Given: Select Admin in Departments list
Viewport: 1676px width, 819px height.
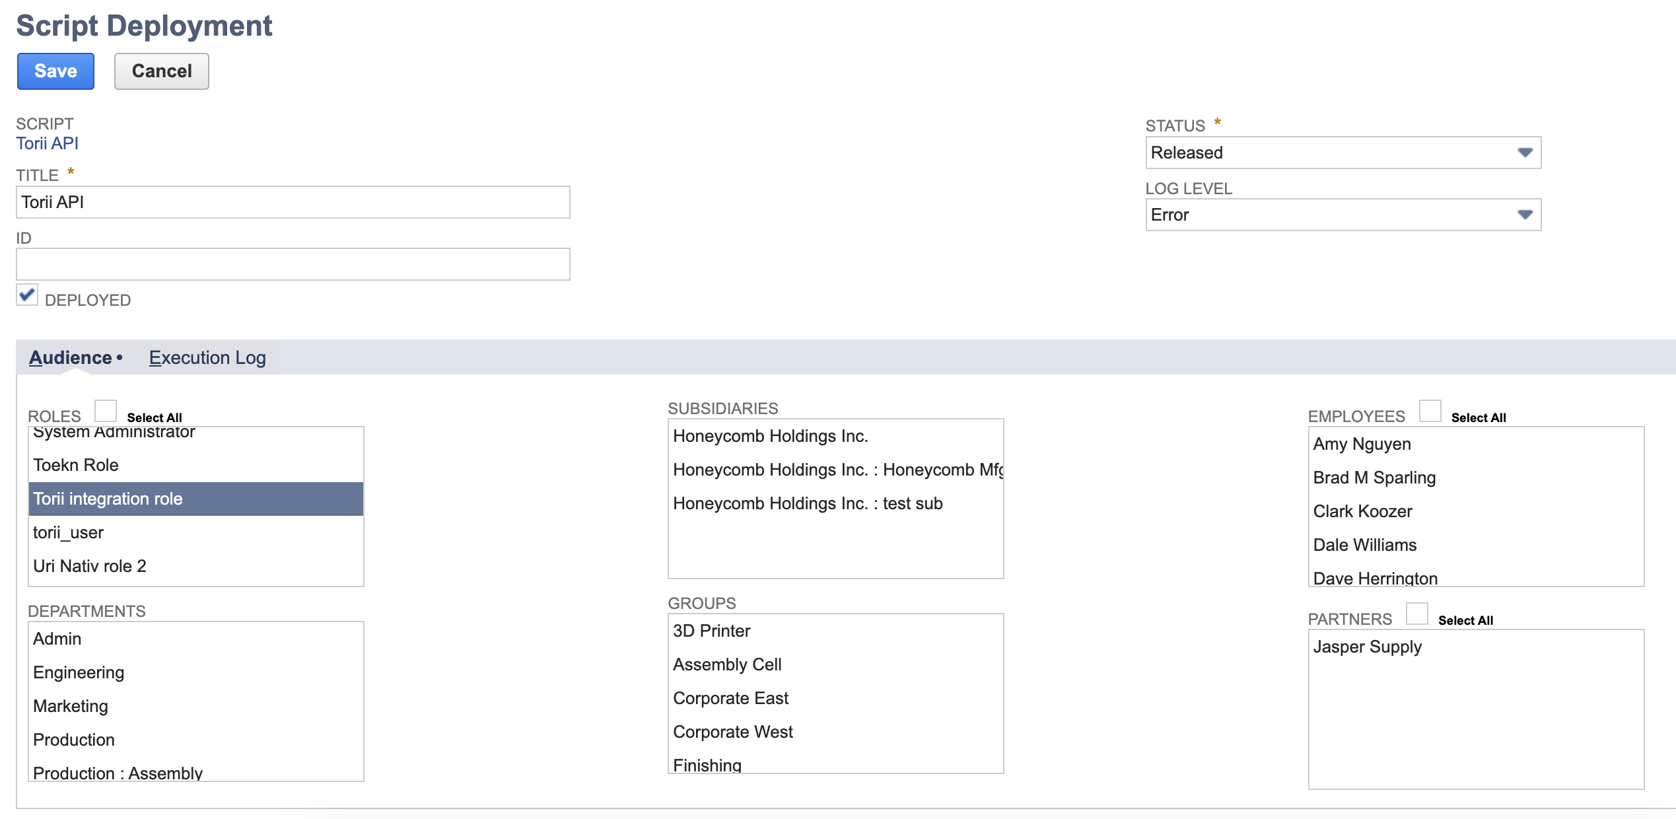Looking at the screenshot, I should [196, 639].
